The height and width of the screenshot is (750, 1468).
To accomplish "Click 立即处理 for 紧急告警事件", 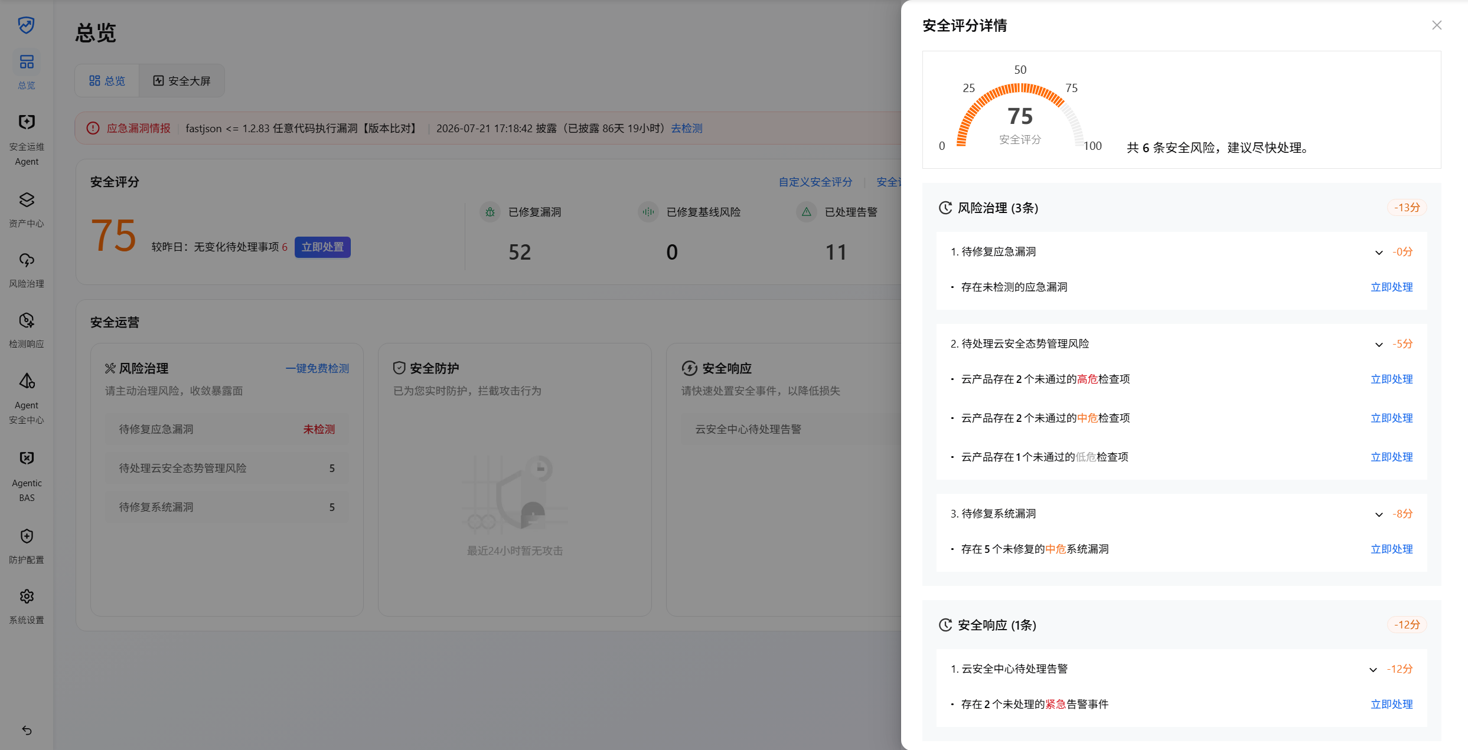I will (x=1391, y=704).
